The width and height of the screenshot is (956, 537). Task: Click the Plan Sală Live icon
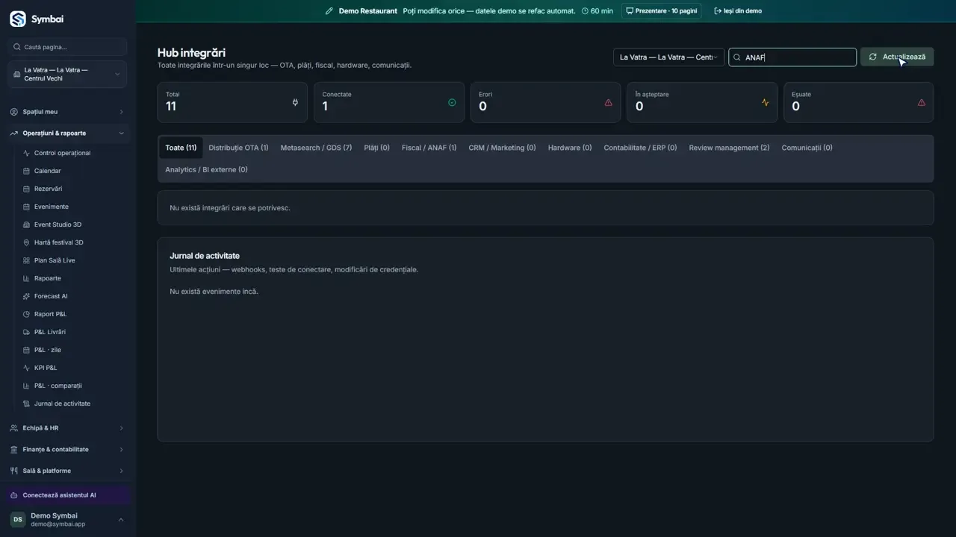pos(27,260)
